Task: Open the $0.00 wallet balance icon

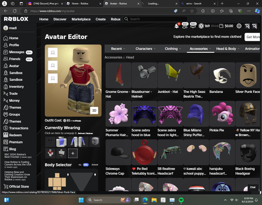Action: [x=221, y=26]
